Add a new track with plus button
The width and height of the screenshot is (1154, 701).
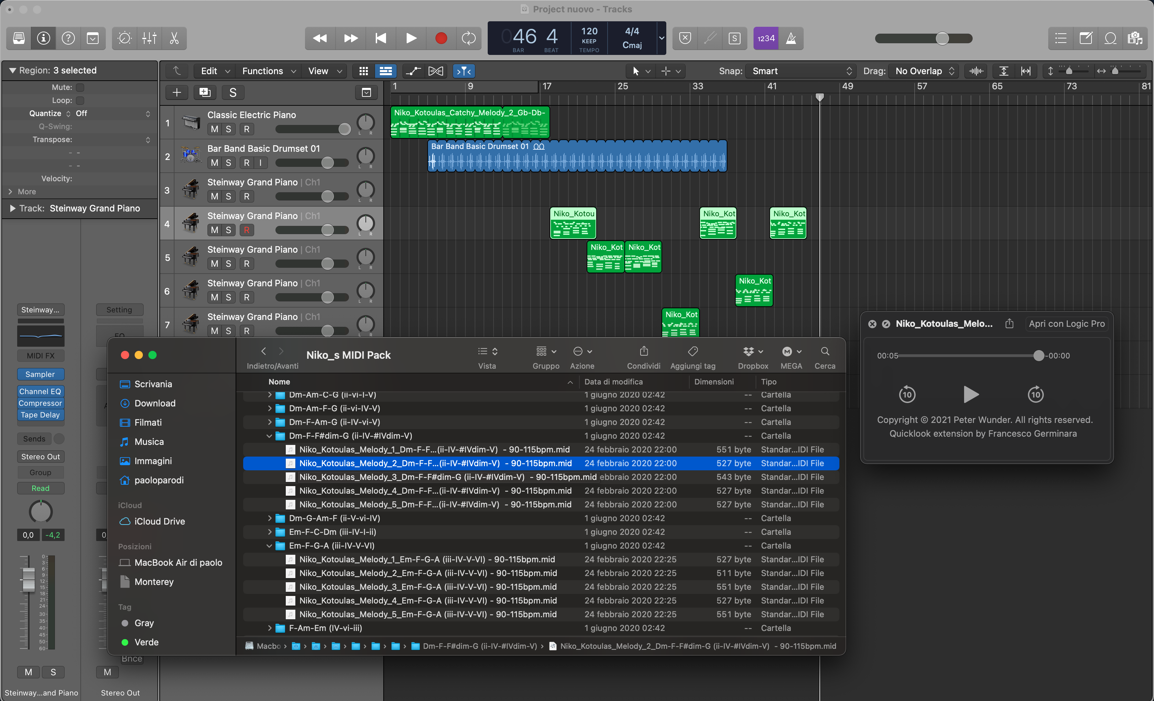click(177, 93)
